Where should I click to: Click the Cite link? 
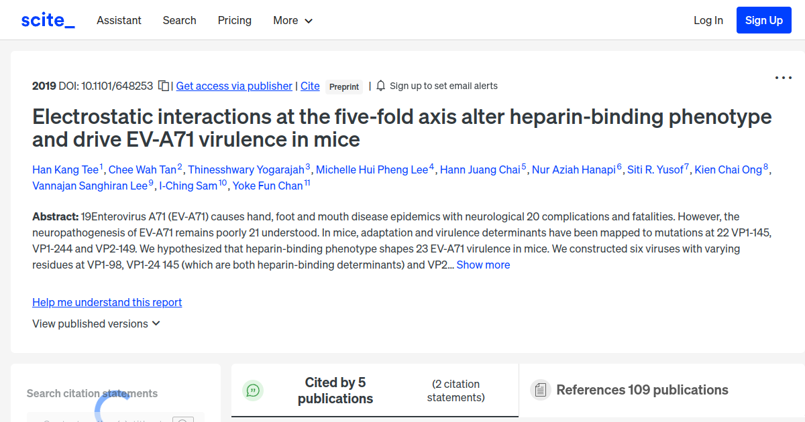tap(310, 86)
